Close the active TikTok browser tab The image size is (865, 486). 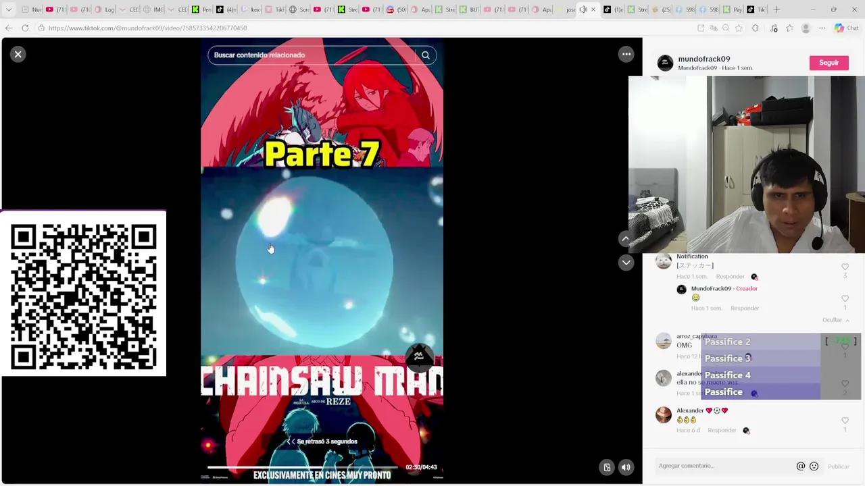tap(593, 9)
